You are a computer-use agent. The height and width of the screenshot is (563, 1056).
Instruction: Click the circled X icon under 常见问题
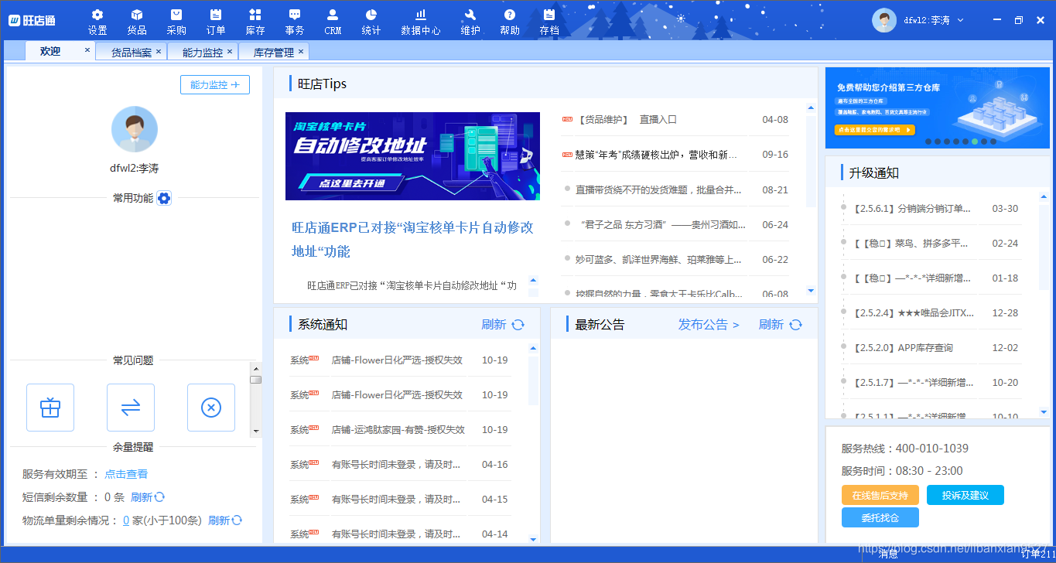pyautogui.click(x=211, y=408)
